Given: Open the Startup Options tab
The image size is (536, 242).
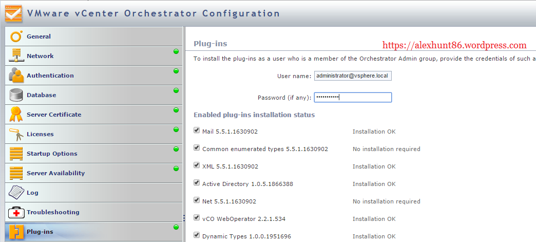Looking at the screenshot, I should pyautogui.click(x=52, y=154).
